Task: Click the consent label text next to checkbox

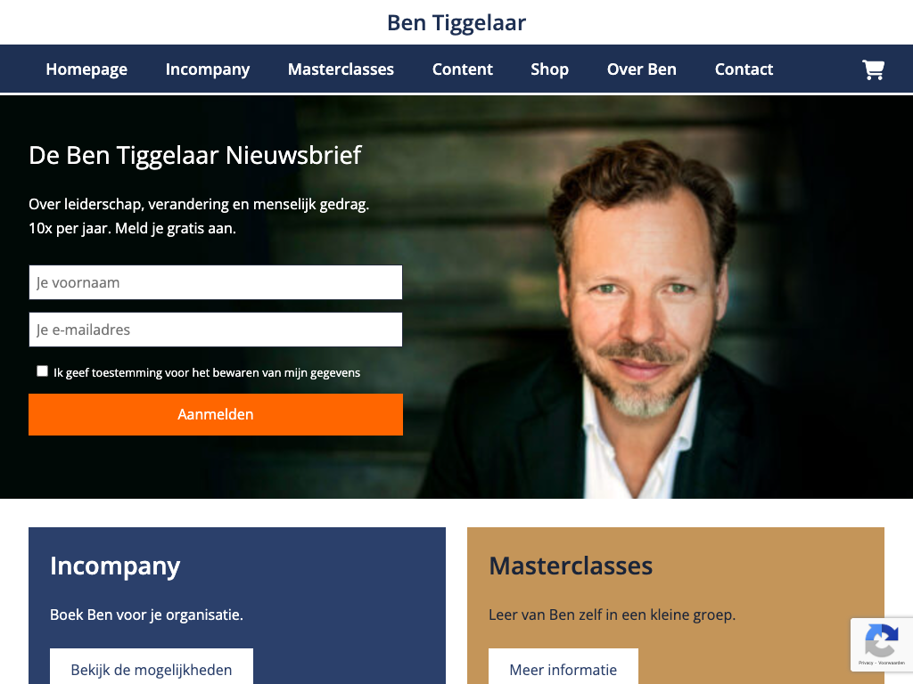Action: (x=207, y=372)
